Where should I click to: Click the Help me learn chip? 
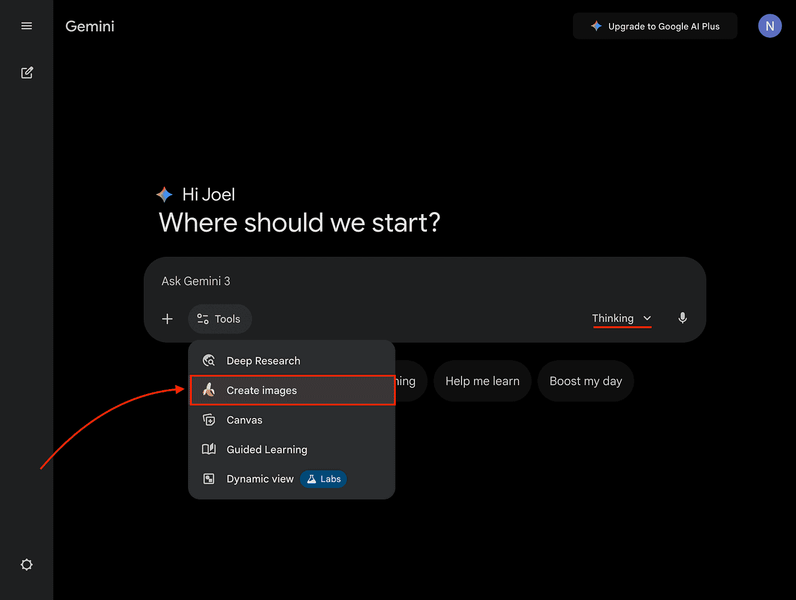pos(482,381)
